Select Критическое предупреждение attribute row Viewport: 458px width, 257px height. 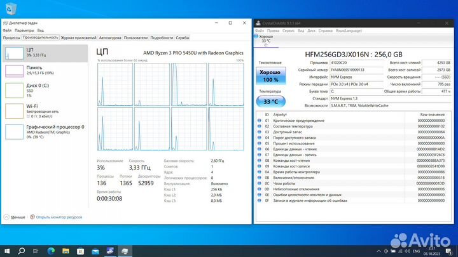[351, 121]
